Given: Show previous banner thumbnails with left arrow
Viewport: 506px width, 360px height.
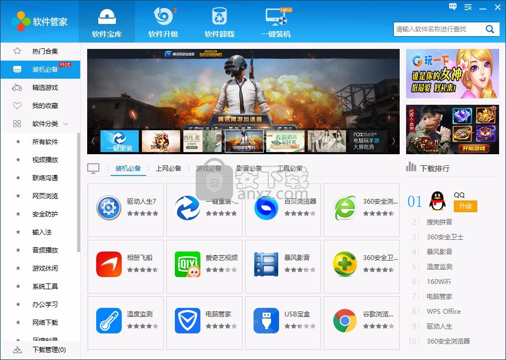Looking at the screenshot, I should point(93,141).
